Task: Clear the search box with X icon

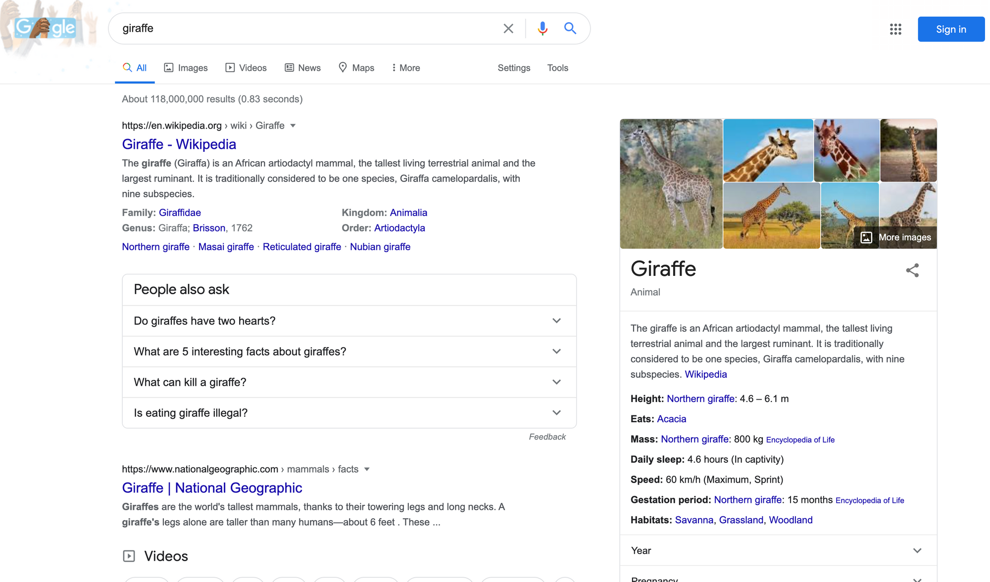Action: pos(508,29)
